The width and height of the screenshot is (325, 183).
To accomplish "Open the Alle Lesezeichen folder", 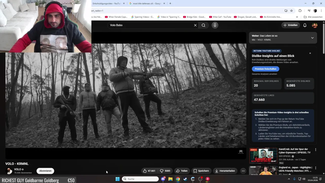I will coord(313,17).
